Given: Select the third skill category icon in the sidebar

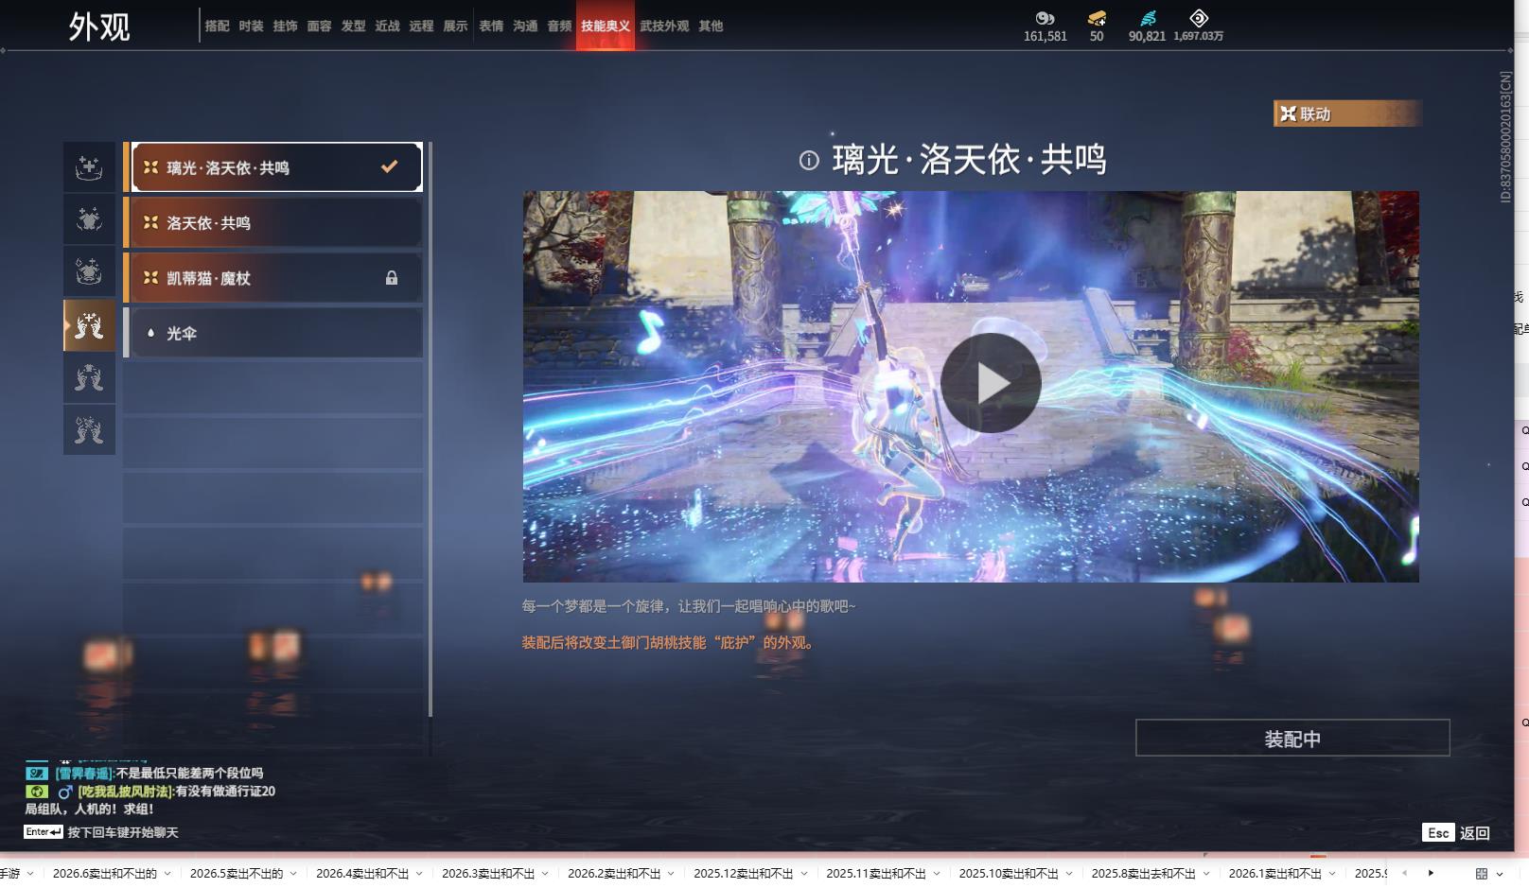Looking at the screenshot, I should 89,272.
